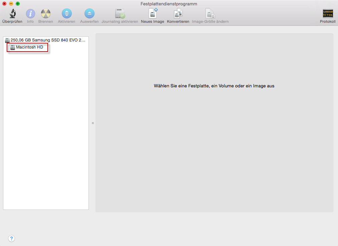Click the Konvertieren toolbar icon
Viewport: 338px width, 246px height.
(178, 14)
